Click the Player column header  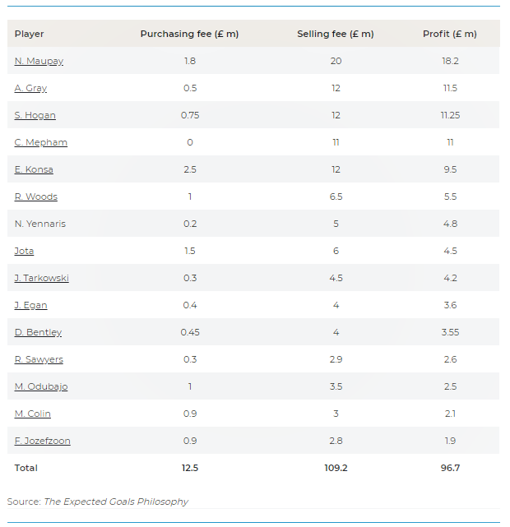coord(30,34)
